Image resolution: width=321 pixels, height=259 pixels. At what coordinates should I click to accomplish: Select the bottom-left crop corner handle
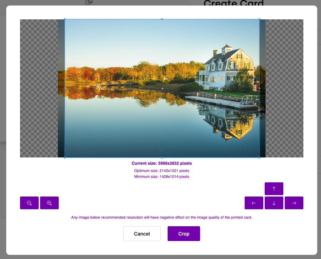(65, 157)
